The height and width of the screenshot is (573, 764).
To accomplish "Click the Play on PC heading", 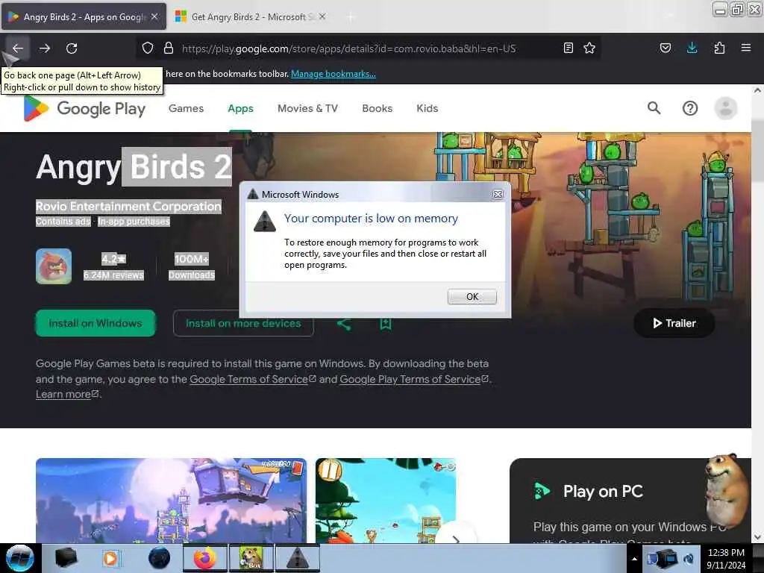I will tap(603, 491).
